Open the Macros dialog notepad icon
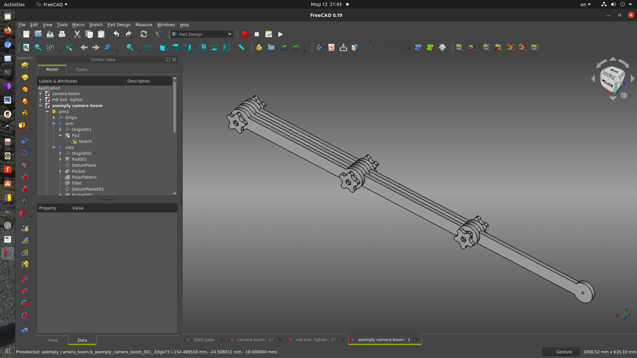This screenshot has width=637, height=358. click(x=269, y=34)
